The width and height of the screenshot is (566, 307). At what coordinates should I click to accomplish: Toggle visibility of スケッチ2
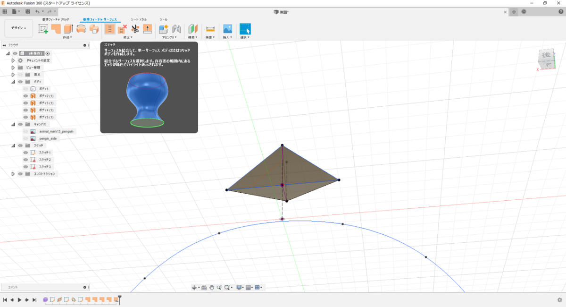pos(25,160)
